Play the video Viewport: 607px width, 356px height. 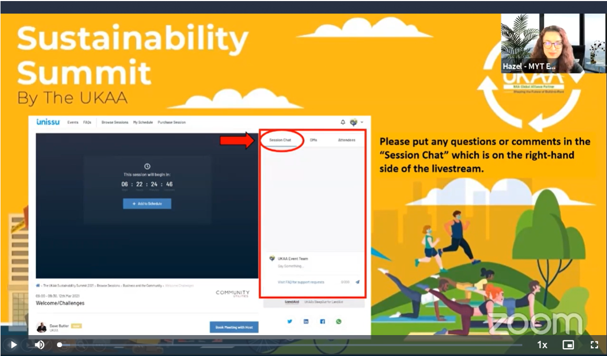tap(14, 345)
